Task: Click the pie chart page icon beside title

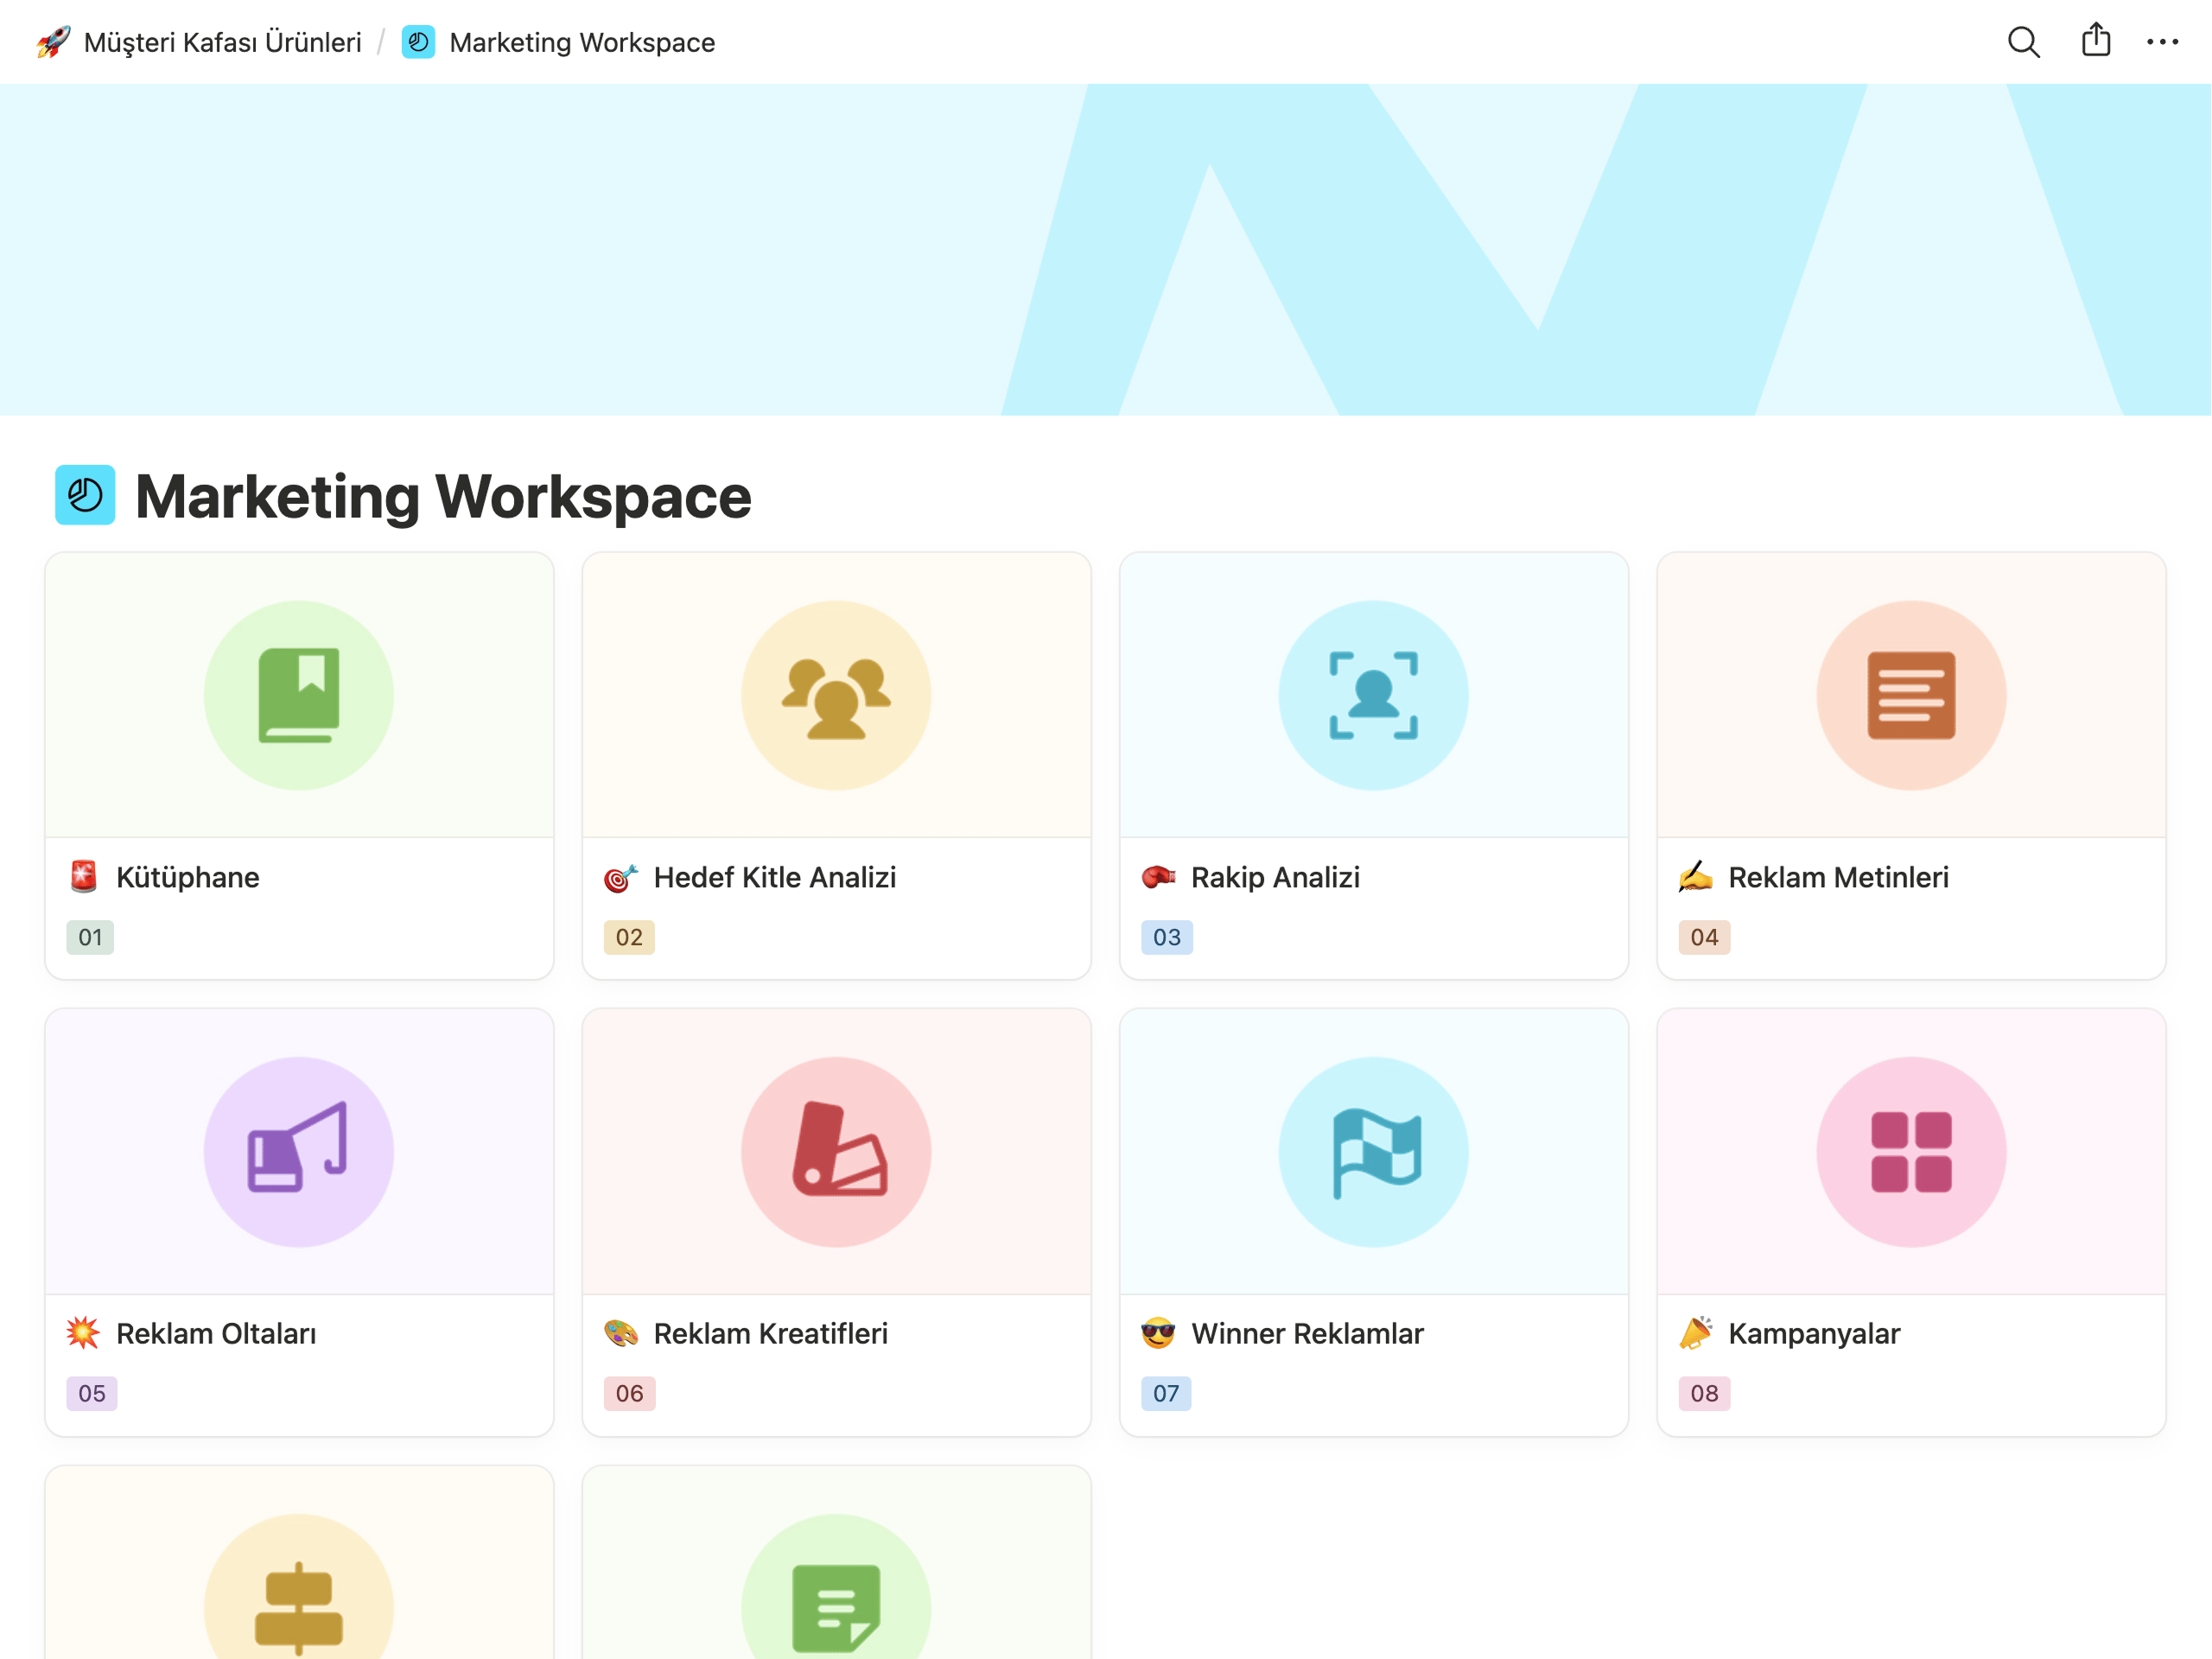Action: pyautogui.click(x=85, y=495)
